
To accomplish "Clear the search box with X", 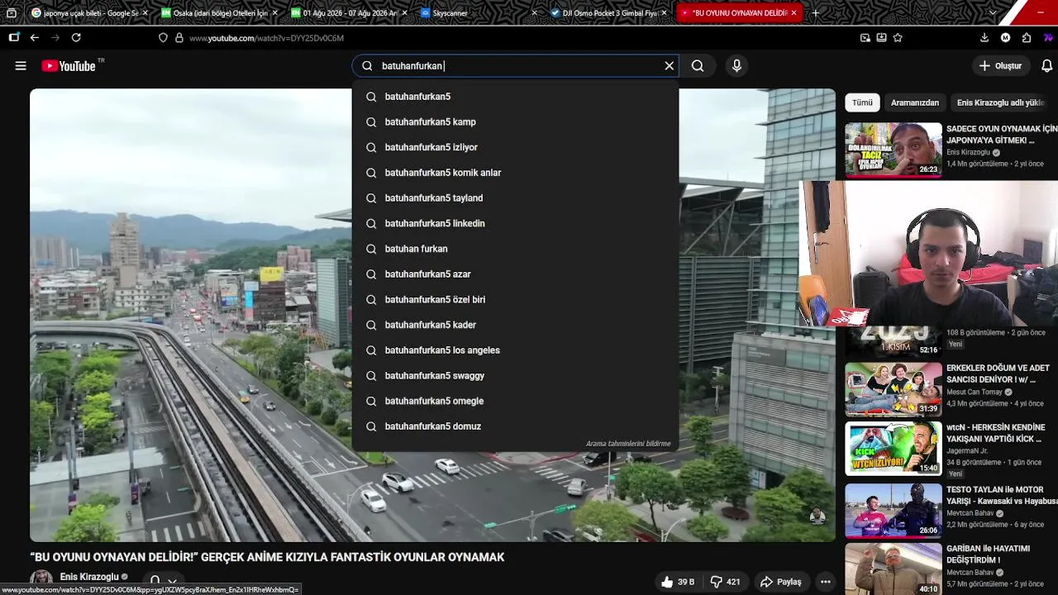I will pos(670,66).
